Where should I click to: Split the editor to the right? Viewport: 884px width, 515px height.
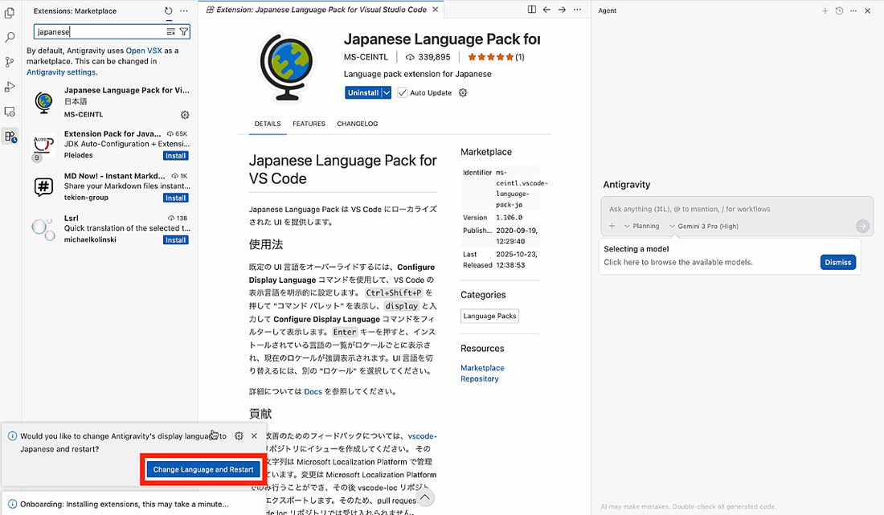(532, 10)
